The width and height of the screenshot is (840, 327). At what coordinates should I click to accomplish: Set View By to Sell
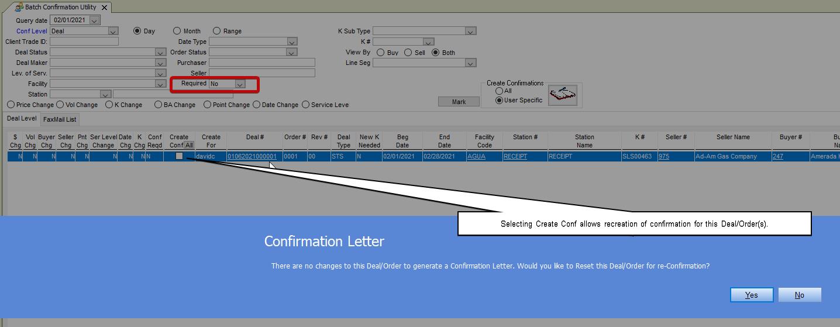[408, 52]
